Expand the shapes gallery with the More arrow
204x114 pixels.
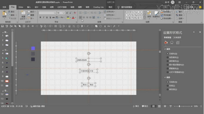point(145,18)
